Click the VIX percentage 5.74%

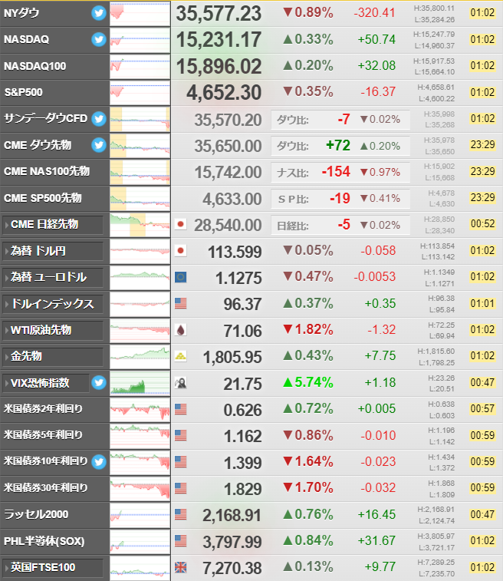pos(308,382)
